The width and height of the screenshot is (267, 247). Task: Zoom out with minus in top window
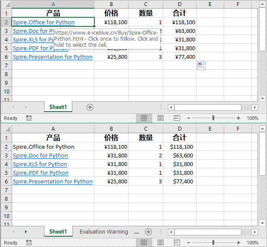(x=189, y=118)
